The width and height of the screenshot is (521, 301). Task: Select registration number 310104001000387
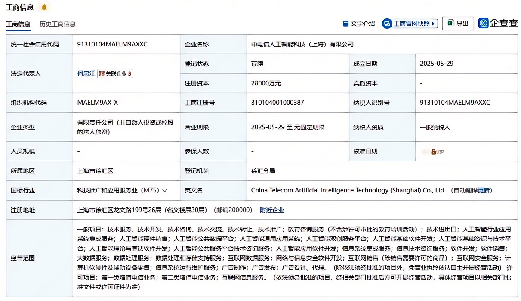tap(277, 103)
